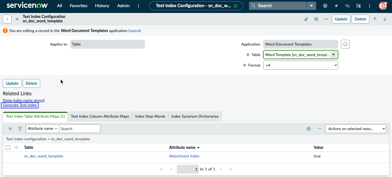Image resolution: width=392 pixels, height=177 pixels.
Task: Expand the global search scope dropdown arrow
Action: pos(311,6)
